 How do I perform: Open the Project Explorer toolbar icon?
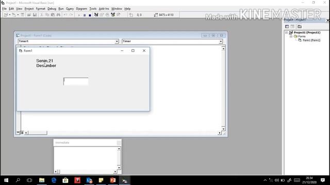point(96,15)
